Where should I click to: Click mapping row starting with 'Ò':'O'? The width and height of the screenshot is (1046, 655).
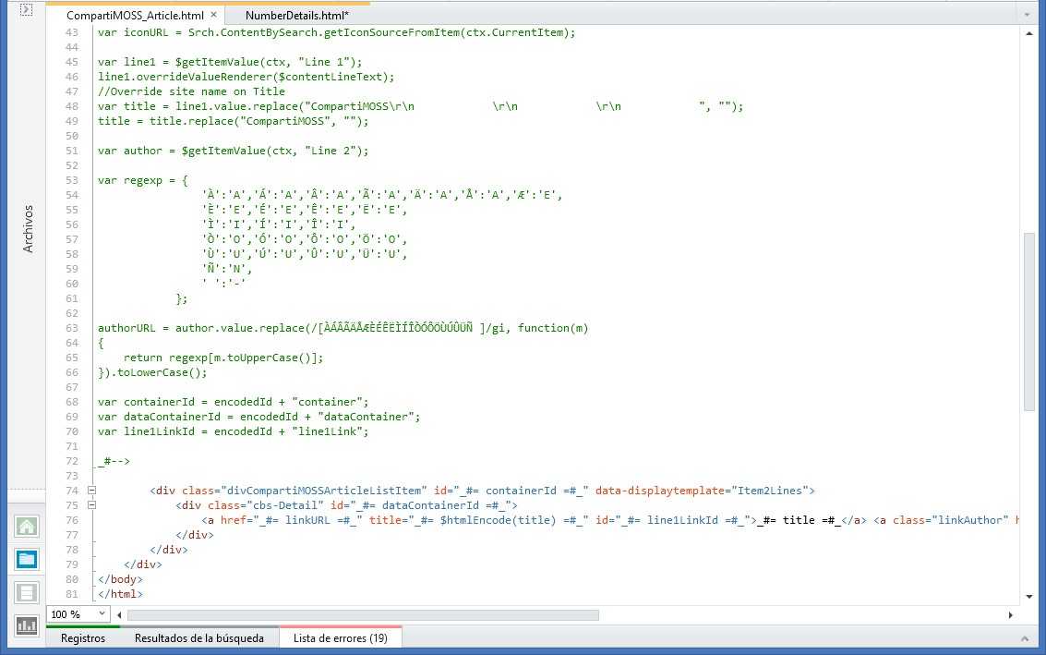click(x=304, y=239)
